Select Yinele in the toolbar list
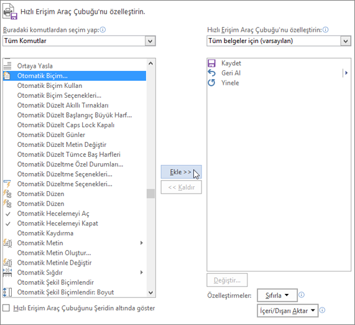 pos(279,83)
